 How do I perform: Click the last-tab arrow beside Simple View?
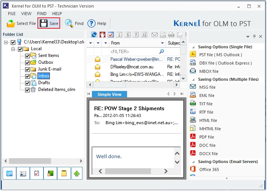(x=182, y=94)
